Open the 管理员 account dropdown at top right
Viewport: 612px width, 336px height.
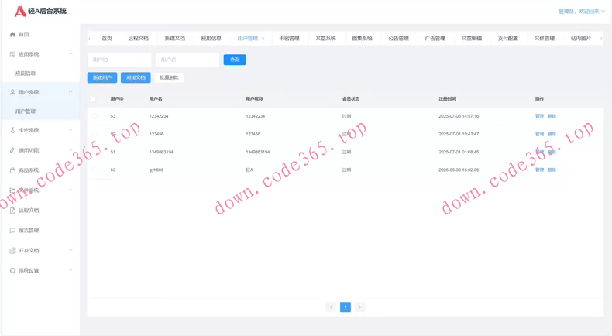582,12
